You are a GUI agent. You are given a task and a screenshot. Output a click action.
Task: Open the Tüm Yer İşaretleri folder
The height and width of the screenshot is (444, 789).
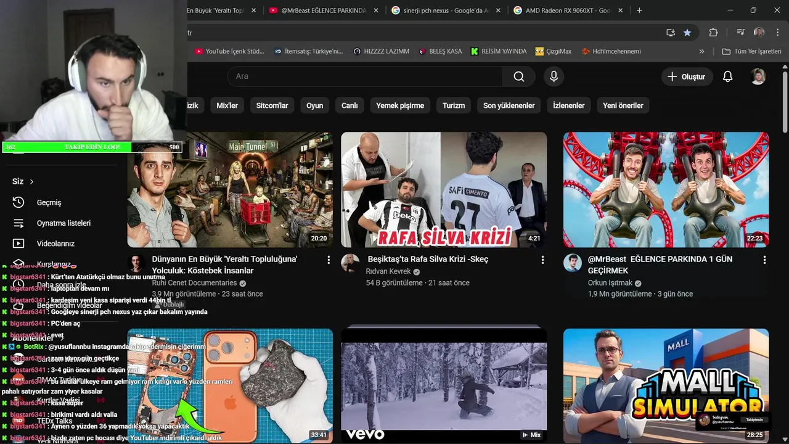point(752,51)
